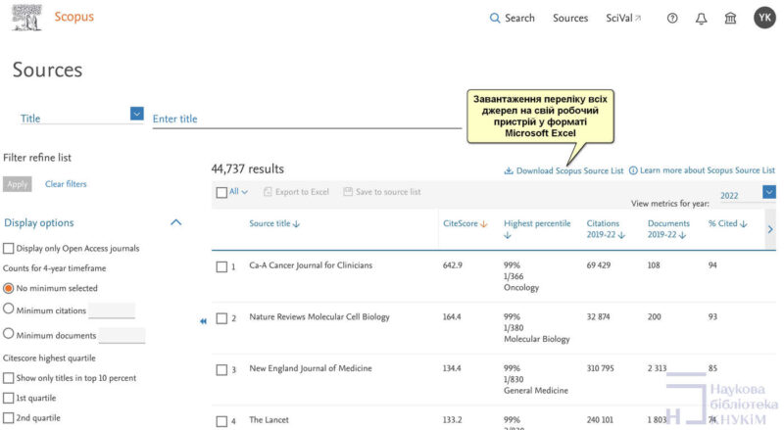This screenshot has width=784, height=430.
Task: Enable Display only Open Access journals
Action: click(x=9, y=249)
